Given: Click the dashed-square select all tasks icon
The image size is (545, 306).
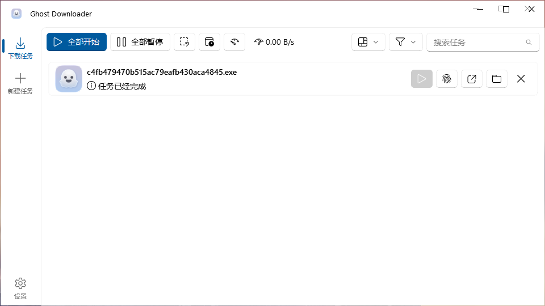Looking at the screenshot, I should [x=185, y=42].
